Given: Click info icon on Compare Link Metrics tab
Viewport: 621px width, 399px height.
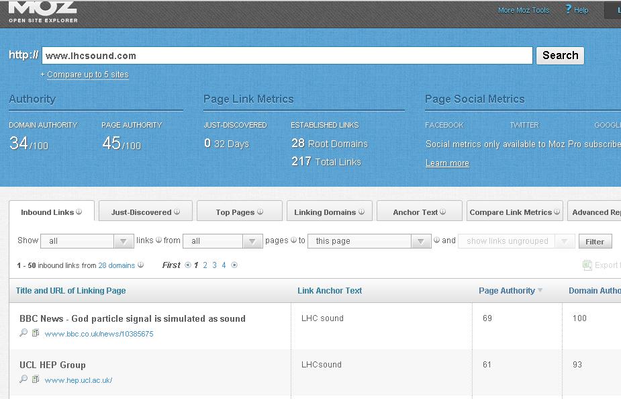Looking at the screenshot, I should click(557, 212).
